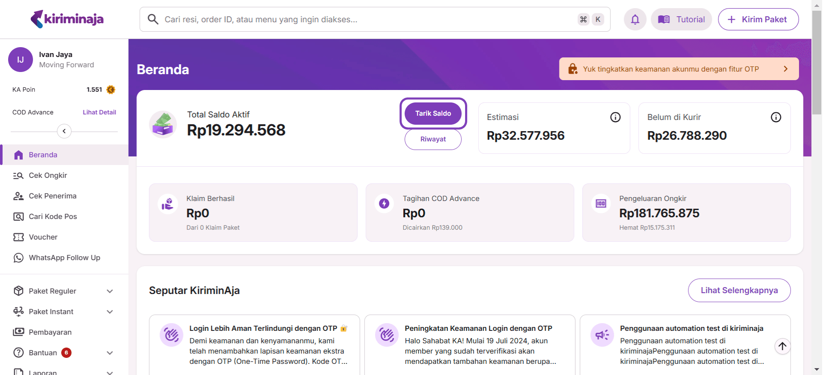
Task: Expand the Bantuan menu chevron
Action: 110,353
